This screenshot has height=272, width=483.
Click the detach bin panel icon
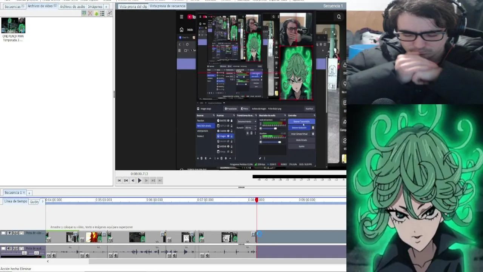click(x=109, y=13)
